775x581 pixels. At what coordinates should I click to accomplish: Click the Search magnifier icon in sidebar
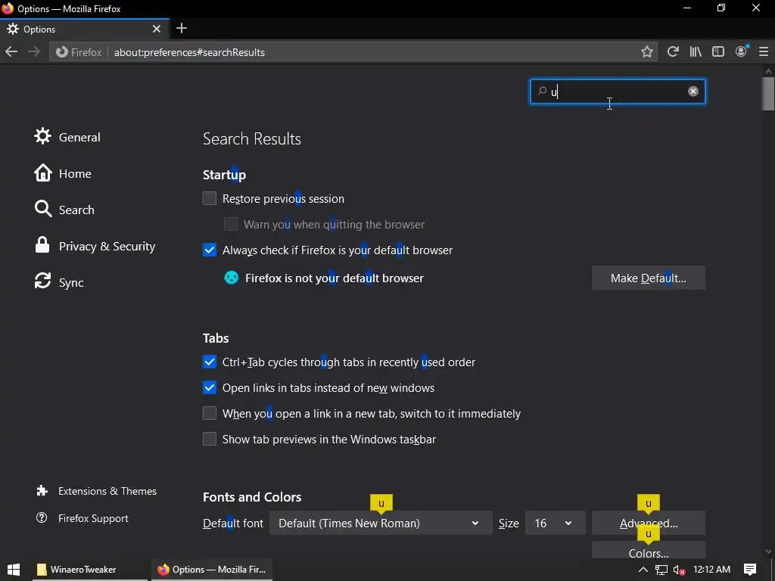[x=43, y=209]
